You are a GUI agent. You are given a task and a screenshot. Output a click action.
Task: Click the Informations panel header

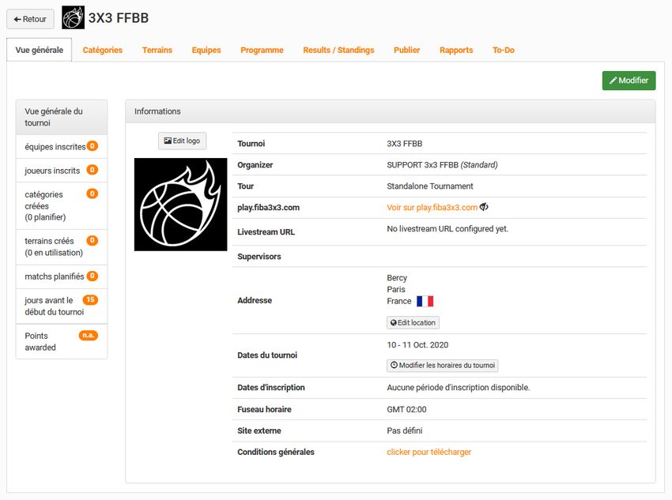[391, 111]
